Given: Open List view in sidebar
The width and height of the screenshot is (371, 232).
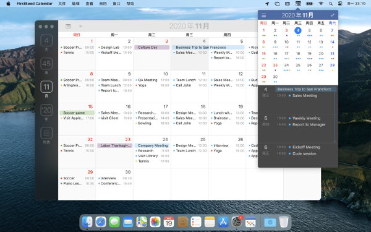Looking at the screenshot, I should (46, 133).
